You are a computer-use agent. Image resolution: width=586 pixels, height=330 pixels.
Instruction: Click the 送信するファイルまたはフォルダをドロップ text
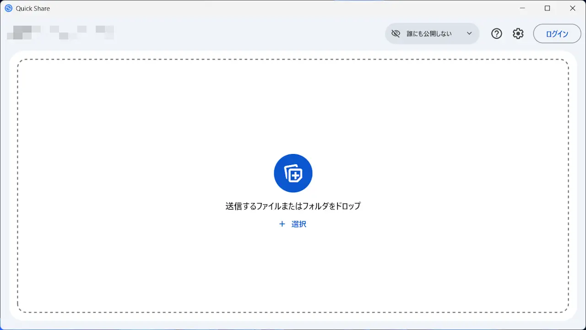293,206
